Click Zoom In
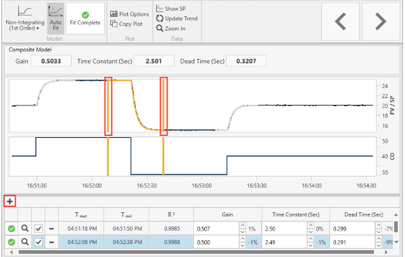This screenshot has height=257, width=405. 171,28
